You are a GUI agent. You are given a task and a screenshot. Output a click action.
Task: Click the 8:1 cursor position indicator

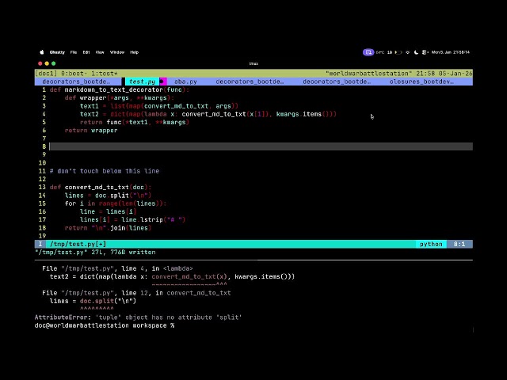(x=459, y=244)
